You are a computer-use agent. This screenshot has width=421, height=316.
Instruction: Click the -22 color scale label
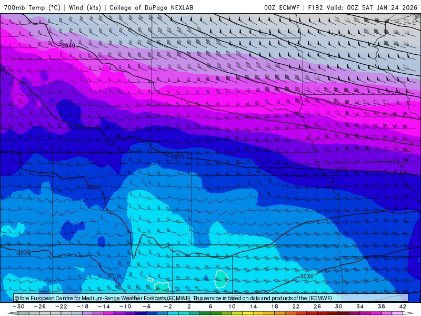(61, 307)
